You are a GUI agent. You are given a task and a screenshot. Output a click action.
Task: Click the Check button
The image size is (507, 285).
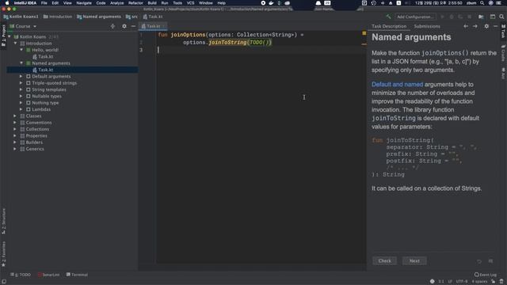click(384, 260)
